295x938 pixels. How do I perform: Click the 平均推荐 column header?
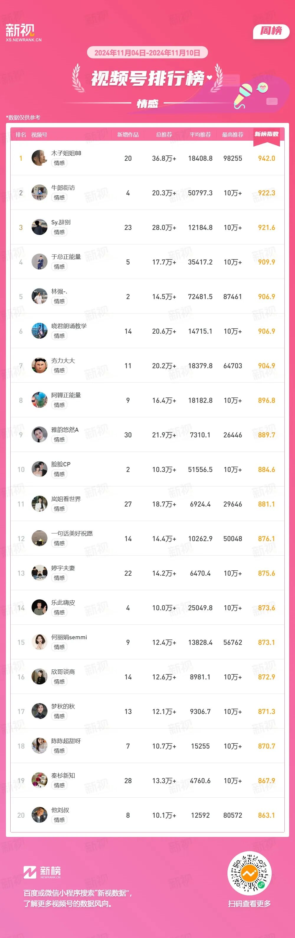click(x=200, y=135)
